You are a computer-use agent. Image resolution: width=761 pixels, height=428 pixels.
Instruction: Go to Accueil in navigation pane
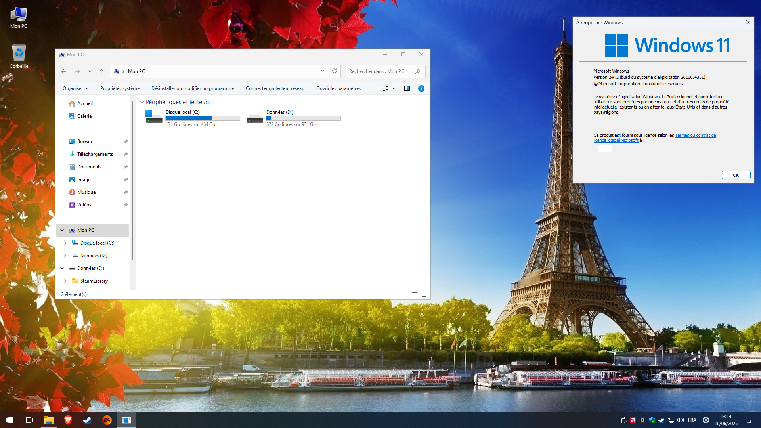(85, 103)
